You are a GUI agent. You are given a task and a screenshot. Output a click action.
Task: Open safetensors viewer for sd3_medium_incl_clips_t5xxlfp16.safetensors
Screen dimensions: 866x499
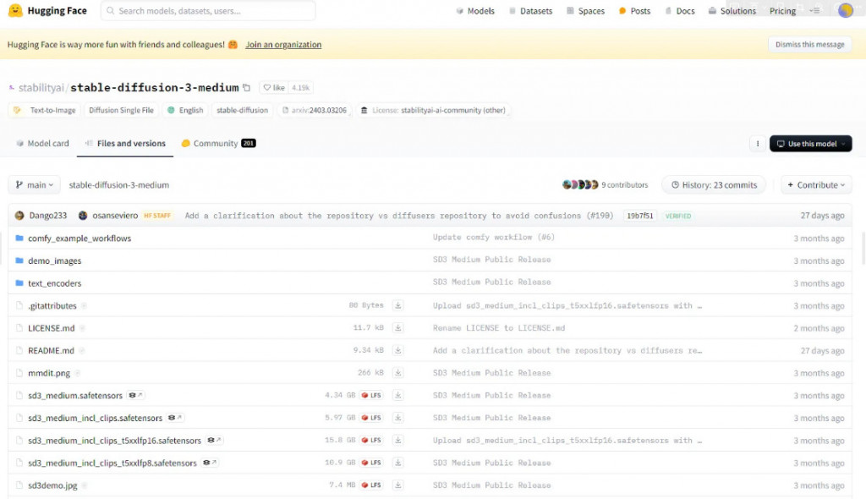click(214, 440)
